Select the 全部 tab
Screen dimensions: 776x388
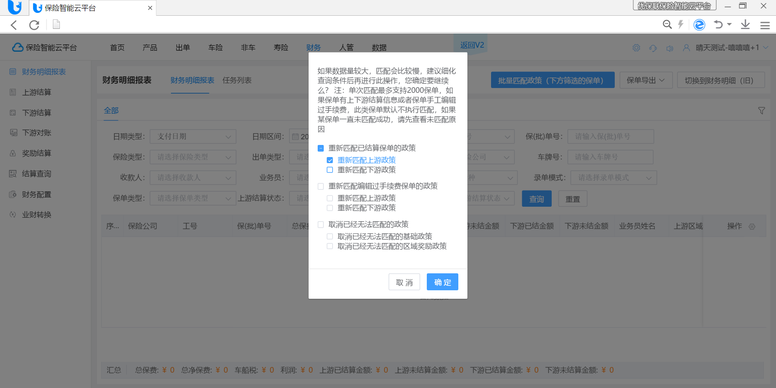[x=111, y=111]
